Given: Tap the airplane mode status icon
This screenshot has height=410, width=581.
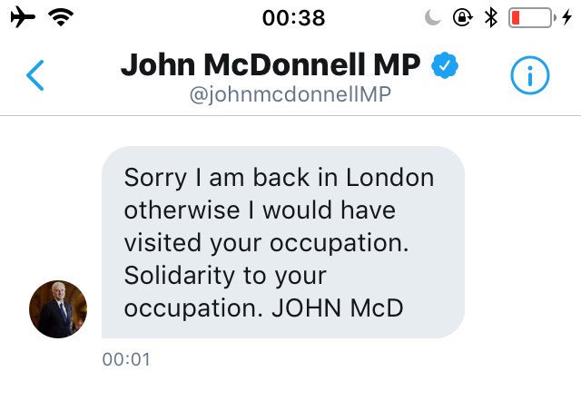Looking at the screenshot, I should click(x=18, y=16).
